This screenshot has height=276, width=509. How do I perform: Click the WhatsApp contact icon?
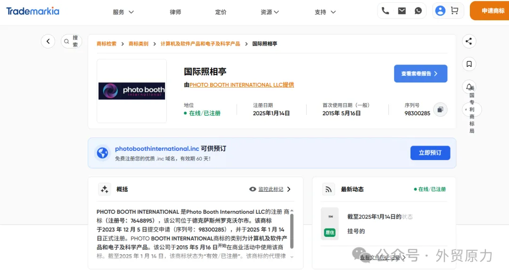pos(418,10)
